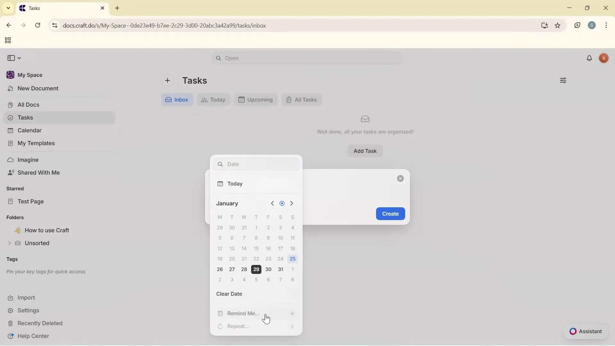Screen dimensions: 615x346
Task: Open the sidebar panel toggle dropdown
Action: pos(14,58)
